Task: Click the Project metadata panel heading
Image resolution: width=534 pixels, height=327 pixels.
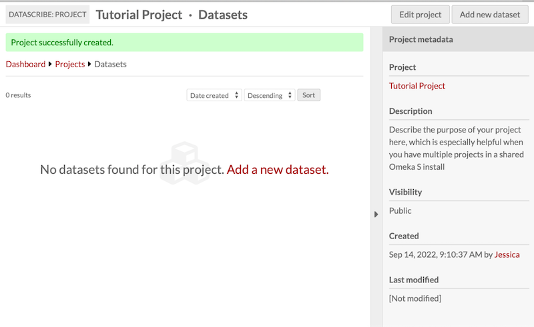Action: (421, 39)
